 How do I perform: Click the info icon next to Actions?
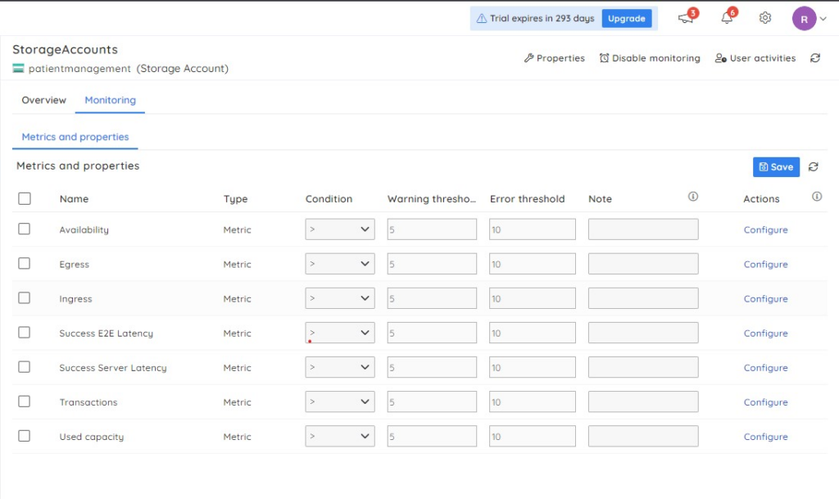click(817, 197)
